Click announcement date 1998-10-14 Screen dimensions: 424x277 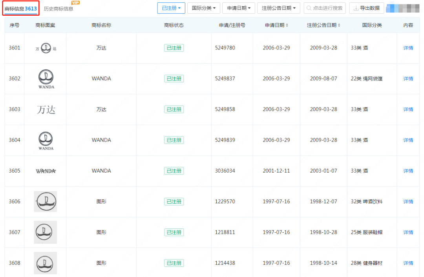(323, 263)
